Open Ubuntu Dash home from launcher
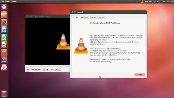This screenshot has height=98, width=174. coord(4,7)
